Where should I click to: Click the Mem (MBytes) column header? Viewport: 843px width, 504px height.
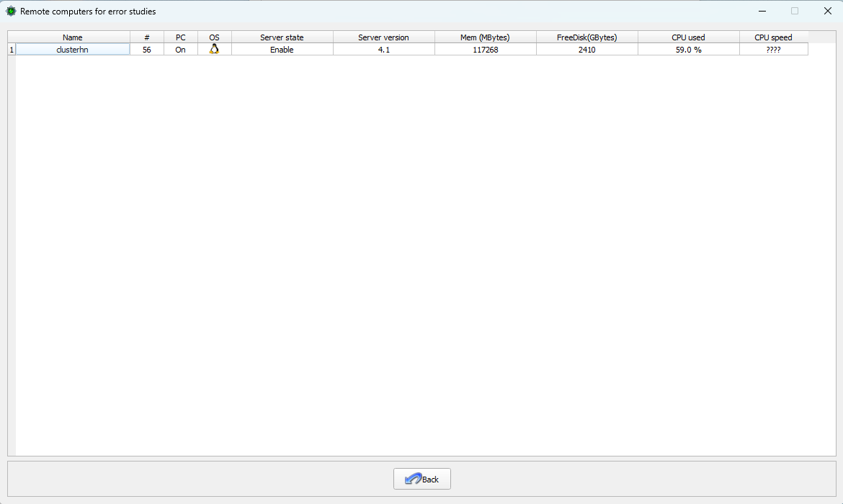point(486,37)
